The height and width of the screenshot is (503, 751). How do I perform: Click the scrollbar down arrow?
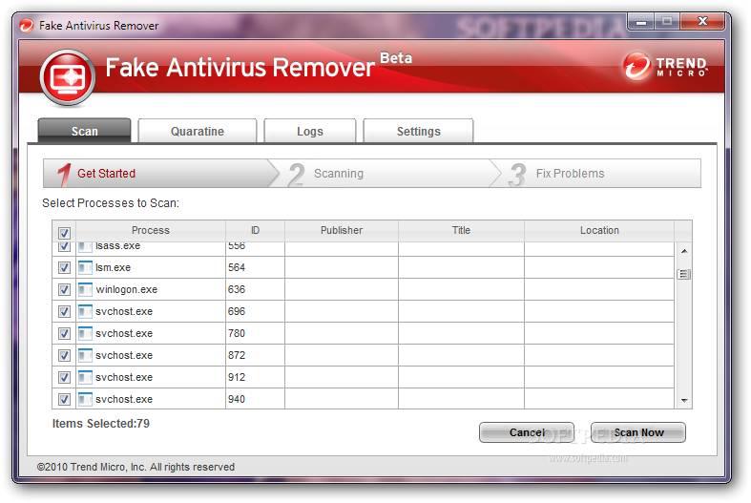684,401
